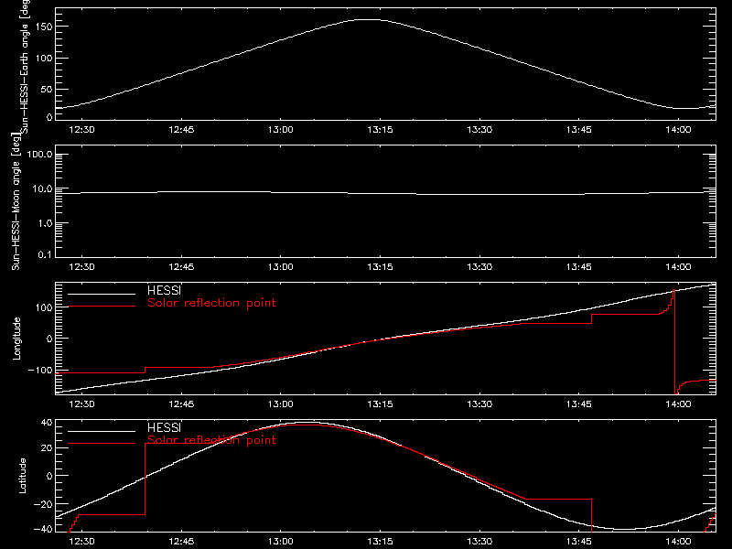Click the Longitude axis title
Image resolution: width=732 pixels, height=549 pixels.
pyautogui.click(x=16, y=339)
